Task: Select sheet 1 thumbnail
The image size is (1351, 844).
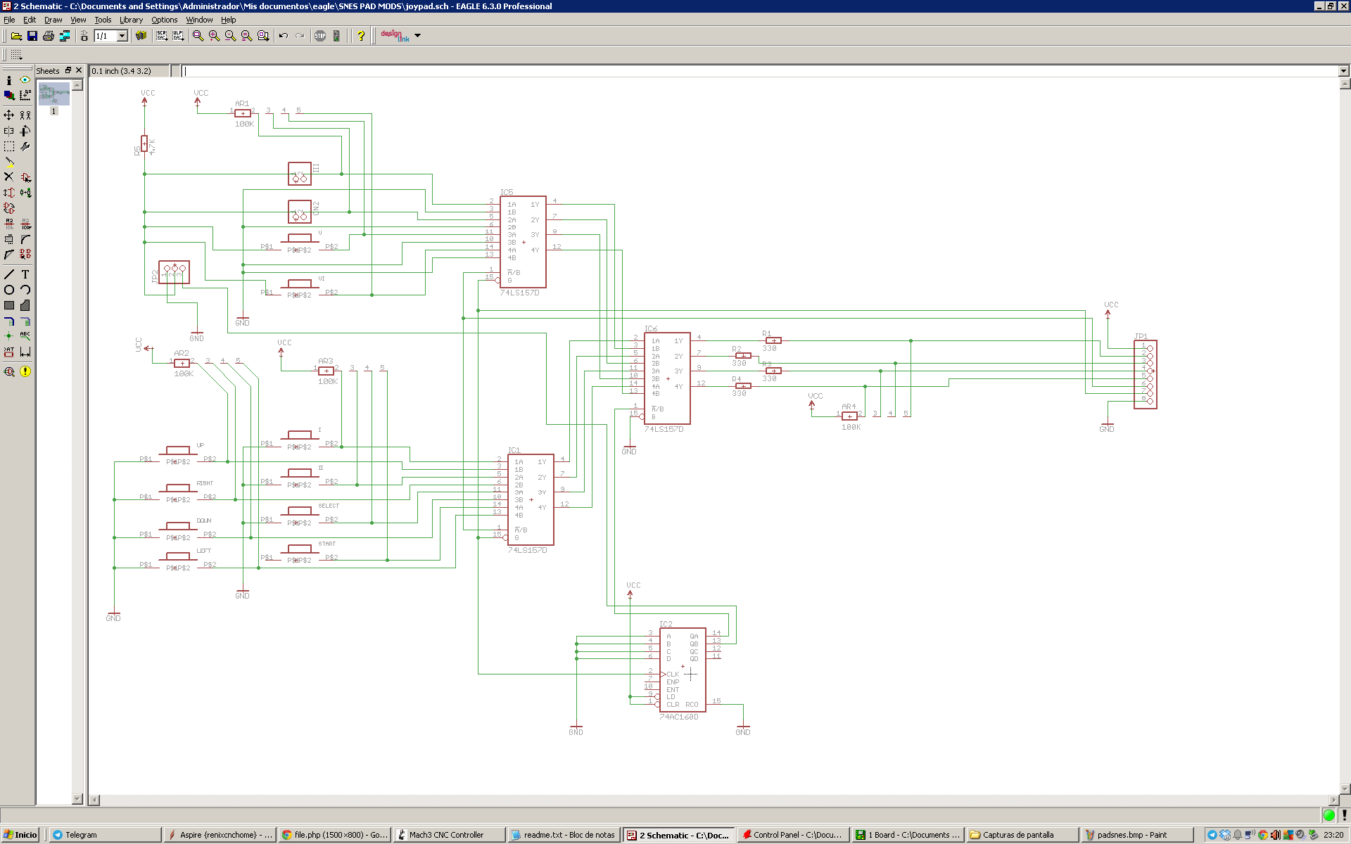Action: coord(54,94)
